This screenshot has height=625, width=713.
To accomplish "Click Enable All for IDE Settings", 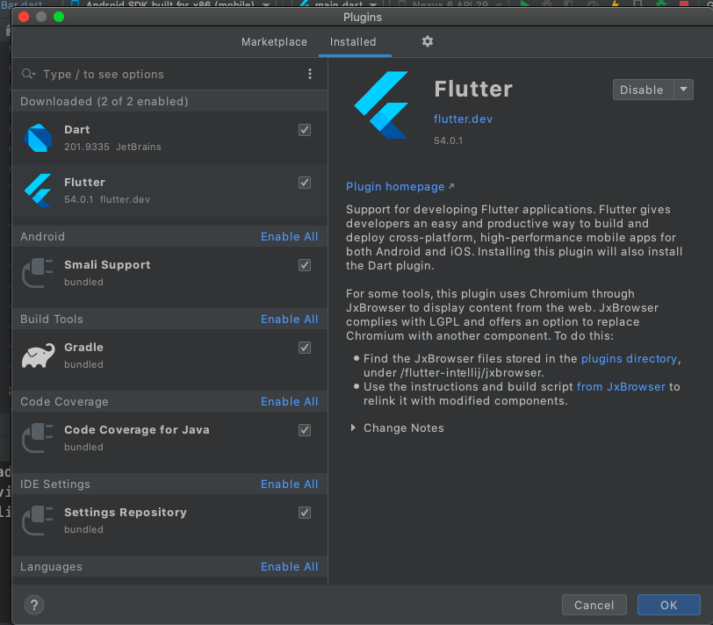I will (x=289, y=484).
